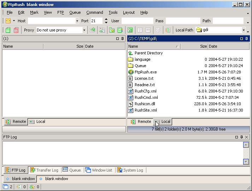252x191 pixels.
Task: Click FTP Log scrollbar down arrow
Action: (x=246, y=162)
